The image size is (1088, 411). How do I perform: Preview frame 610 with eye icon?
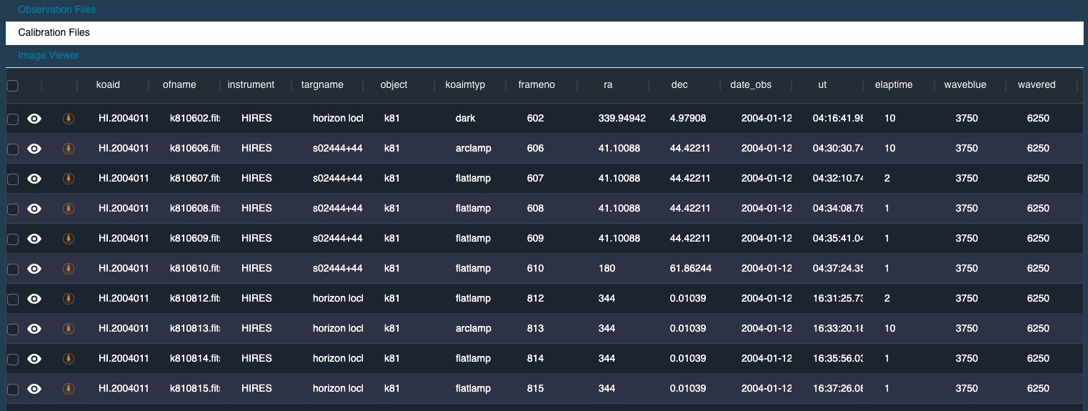tap(34, 269)
